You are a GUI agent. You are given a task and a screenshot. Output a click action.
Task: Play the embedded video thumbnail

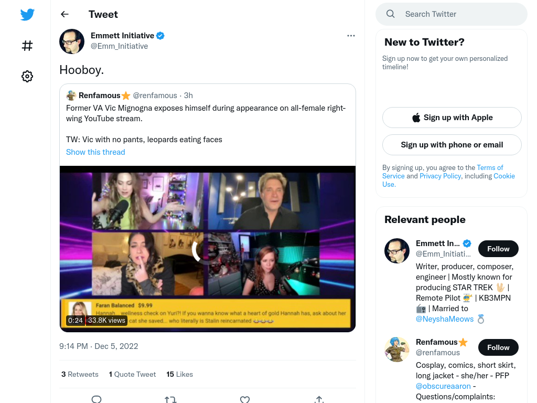tap(208, 249)
